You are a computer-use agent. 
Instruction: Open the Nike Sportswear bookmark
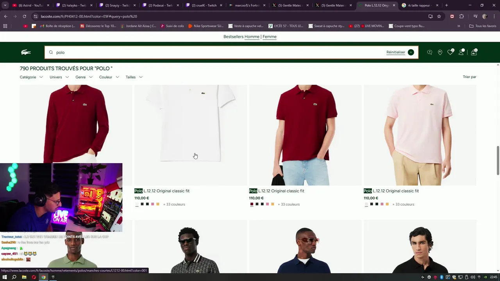point(206,26)
